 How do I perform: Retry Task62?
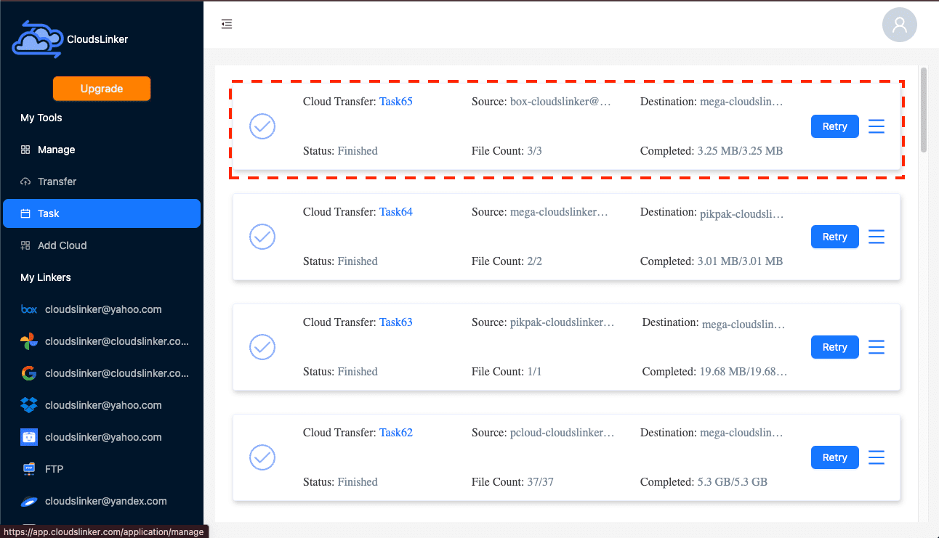coord(834,457)
